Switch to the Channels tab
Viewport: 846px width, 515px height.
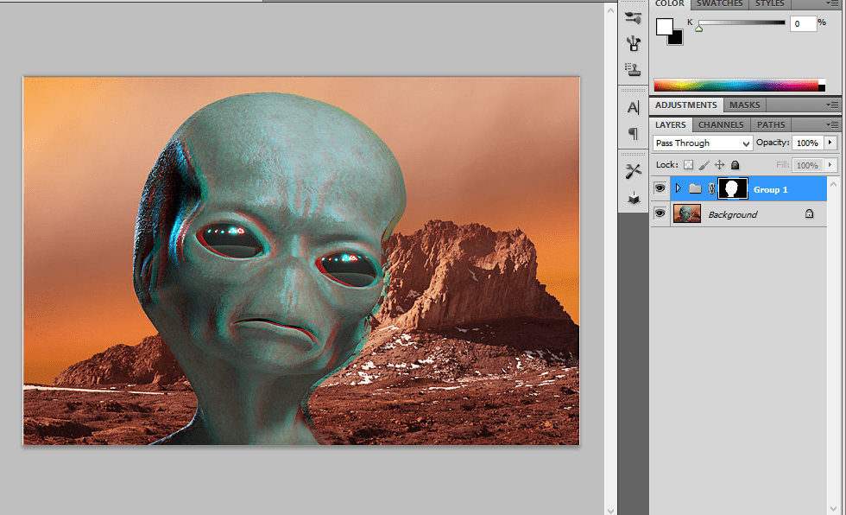point(721,124)
